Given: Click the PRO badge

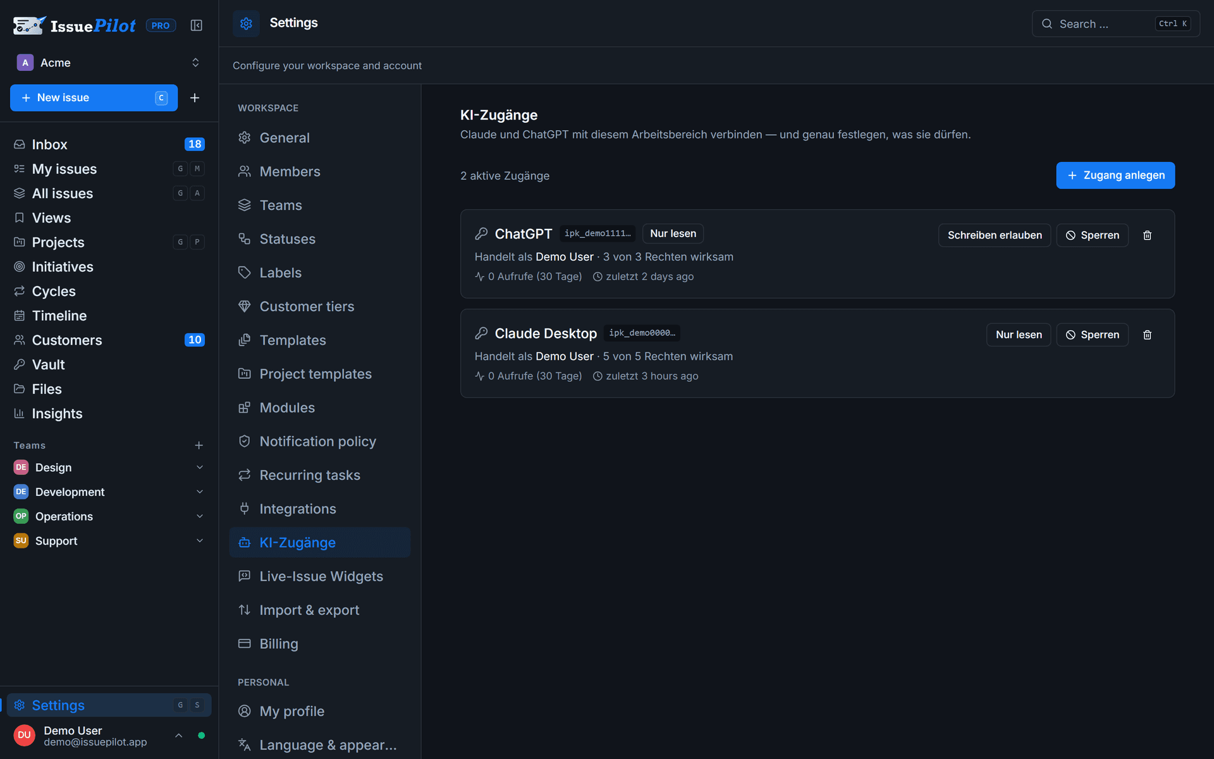Looking at the screenshot, I should click(161, 25).
